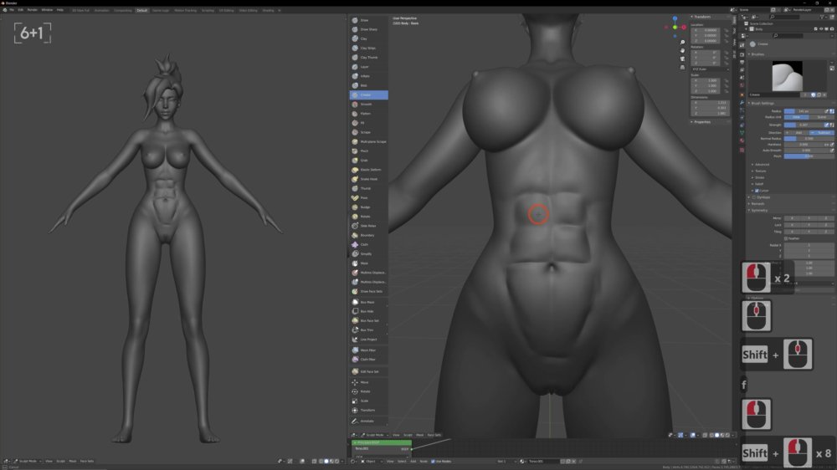Viewport: 837px width, 470px height.
Task: Click the viewport pan hand gizmo
Action: coord(682,51)
